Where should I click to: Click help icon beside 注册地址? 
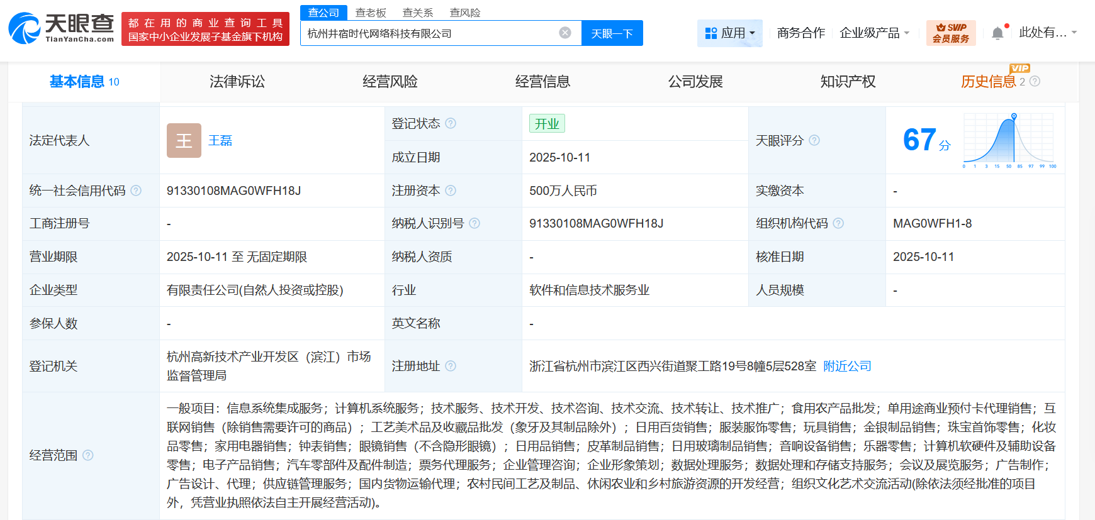click(x=451, y=366)
